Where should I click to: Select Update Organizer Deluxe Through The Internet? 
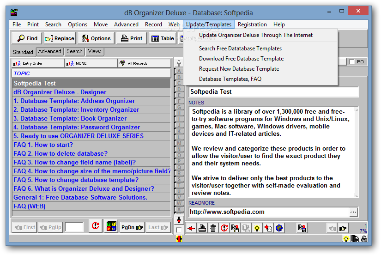point(256,35)
